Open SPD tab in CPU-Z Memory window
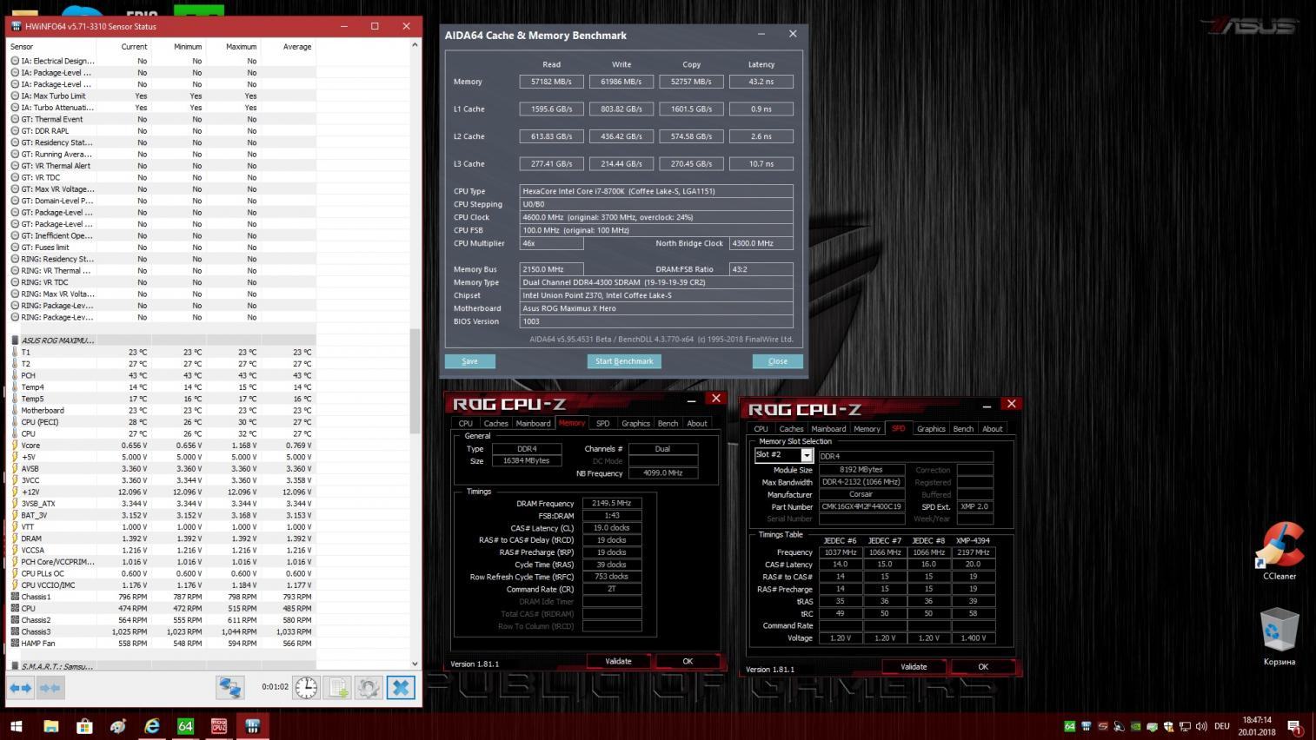Image resolution: width=1316 pixels, height=740 pixels. tap(602, 423)
